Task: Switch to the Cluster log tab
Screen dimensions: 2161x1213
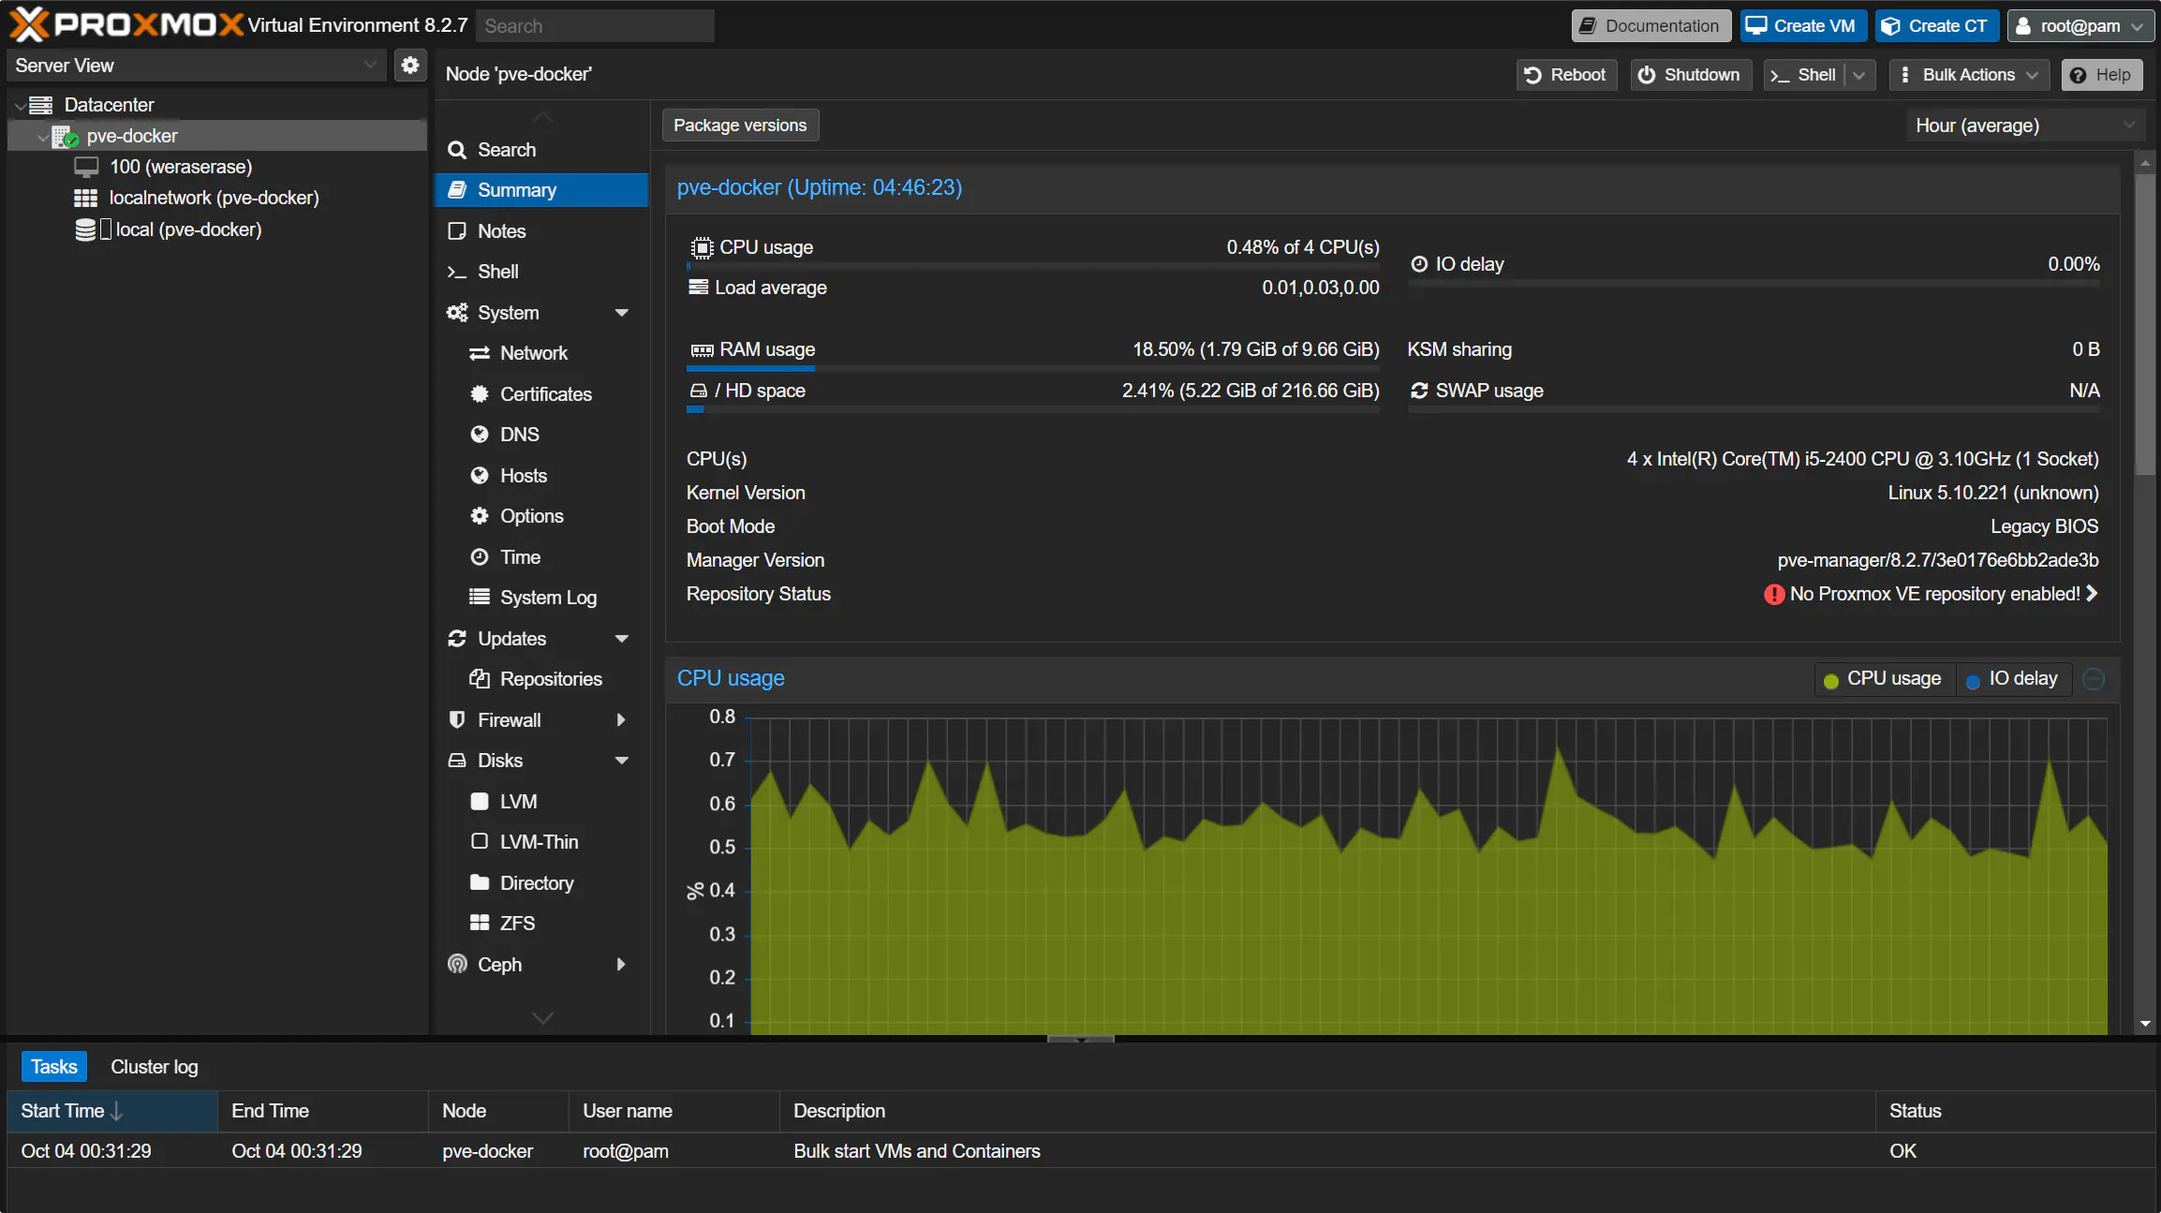Action: (x=155, y=1067)
